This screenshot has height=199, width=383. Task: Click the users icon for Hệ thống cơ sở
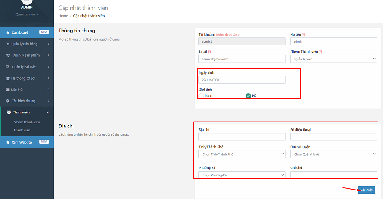(x=8, y=78)
